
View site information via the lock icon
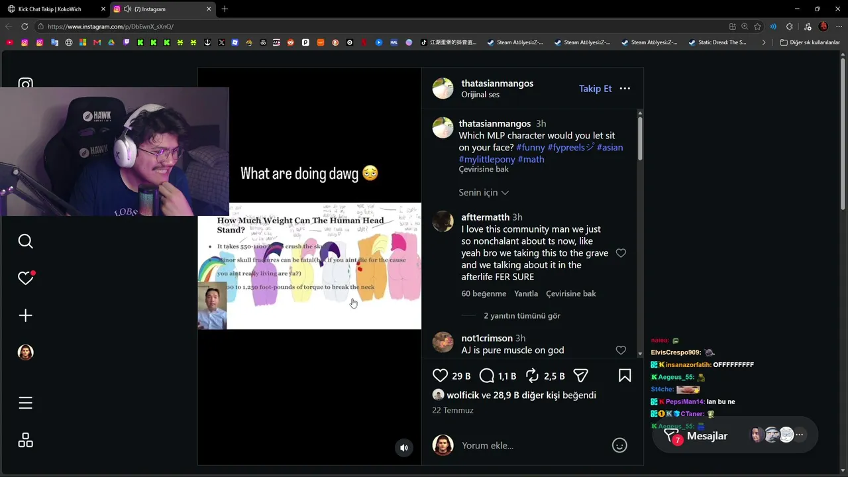click(x=40, y=26)
